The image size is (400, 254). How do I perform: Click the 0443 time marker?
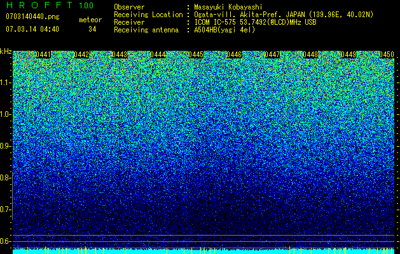click(x=120, y=55)
